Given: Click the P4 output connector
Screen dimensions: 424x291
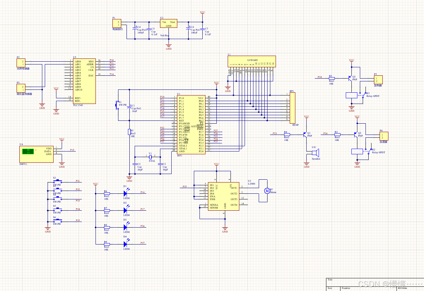Looking at the screenshot, I should coord(384,136).
